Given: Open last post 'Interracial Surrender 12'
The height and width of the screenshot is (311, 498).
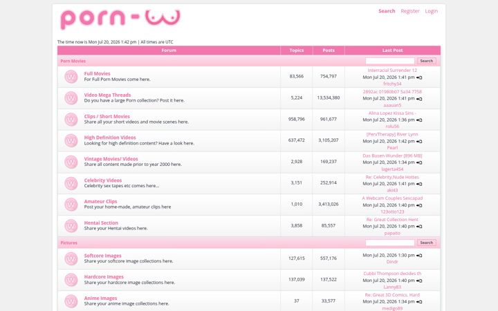Looking at the screenshot, I should [392, 70].
